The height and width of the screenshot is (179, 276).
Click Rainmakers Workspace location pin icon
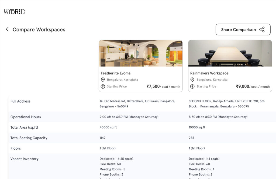click(x=192, y=80)
